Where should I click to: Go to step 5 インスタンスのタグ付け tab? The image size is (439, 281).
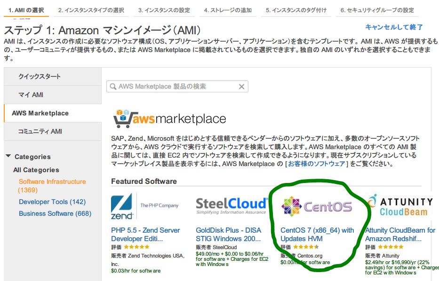296,10
